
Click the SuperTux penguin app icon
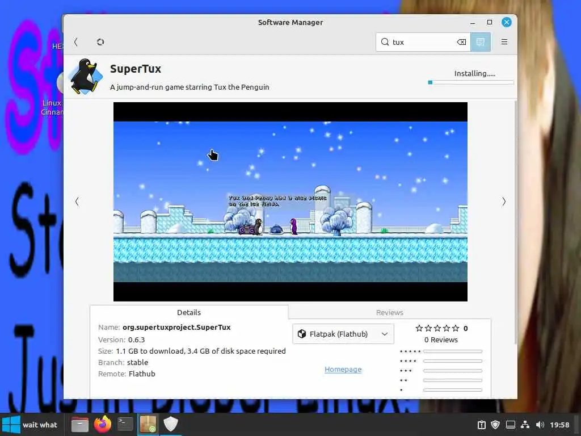tap(86, 77)
